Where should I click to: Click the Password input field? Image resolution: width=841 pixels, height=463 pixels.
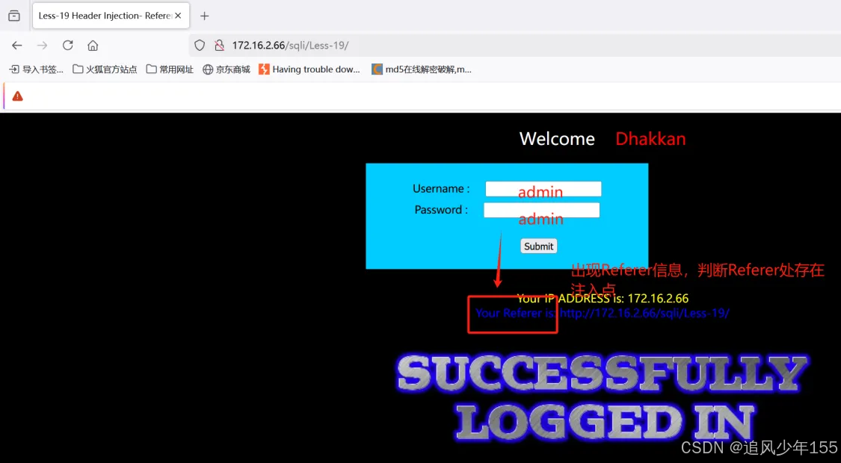(x=541, y=210)
